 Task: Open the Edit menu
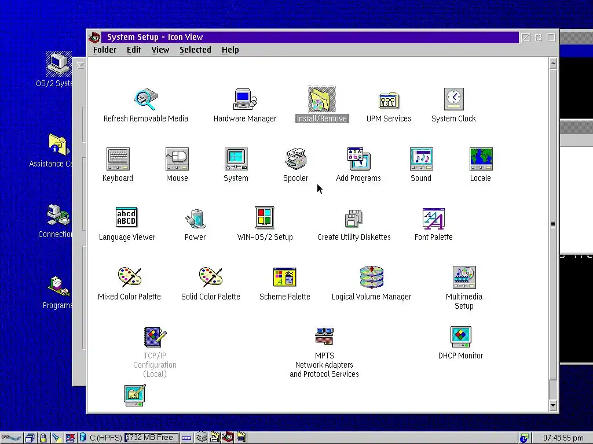[x=134, y=50]
